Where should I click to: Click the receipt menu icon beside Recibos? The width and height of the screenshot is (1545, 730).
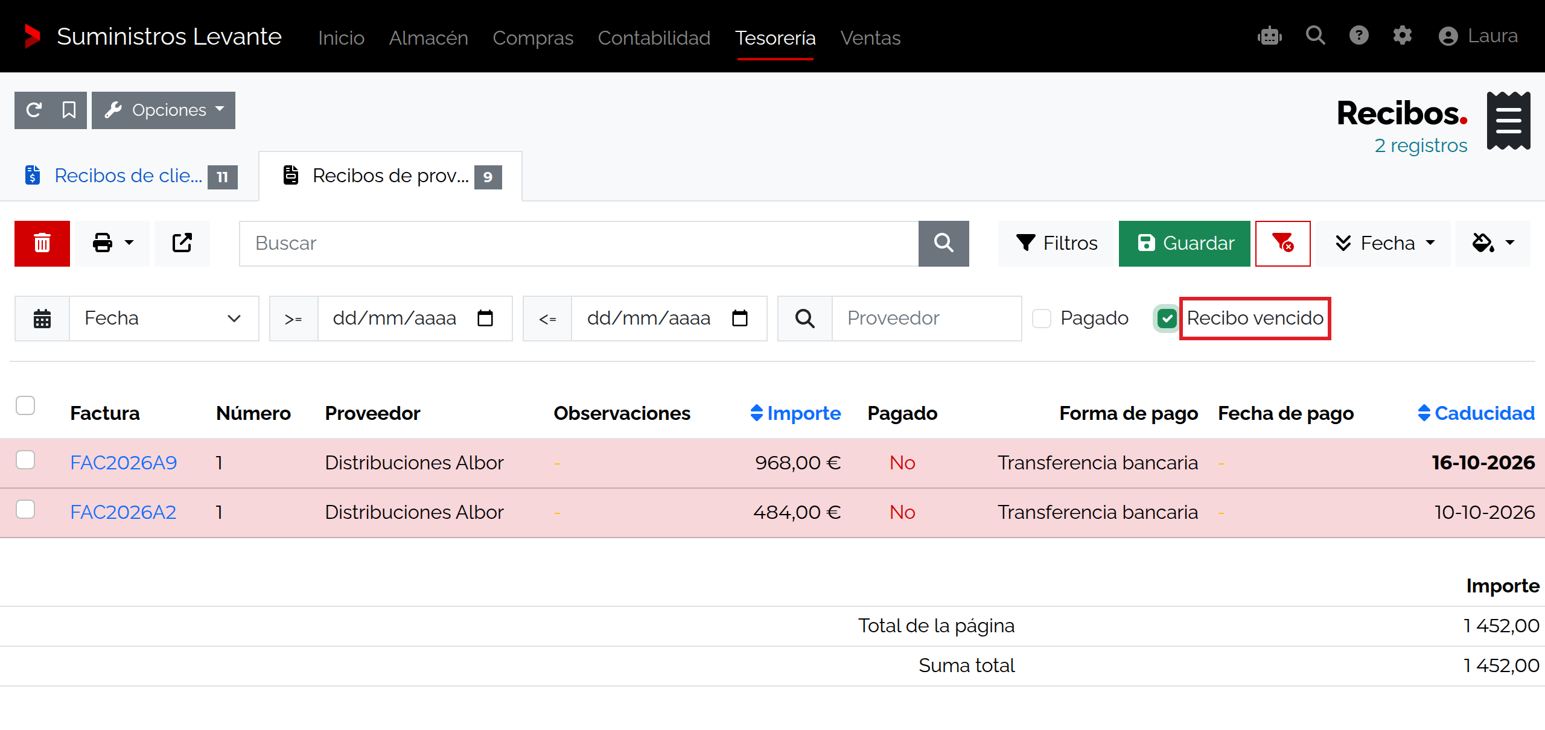[x=1508, y=121]
